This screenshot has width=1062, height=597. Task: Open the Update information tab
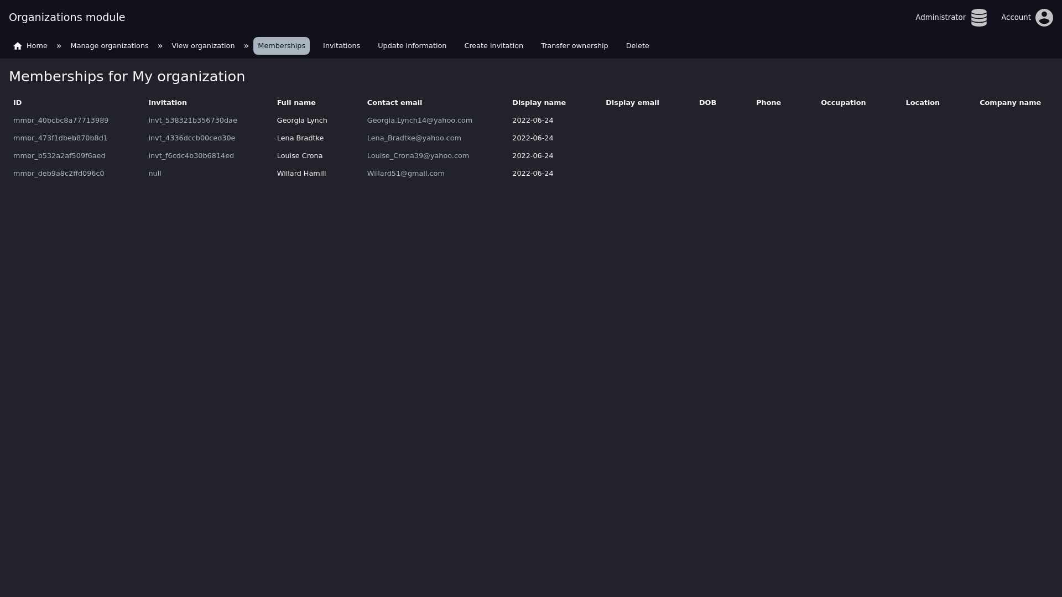point(412,46)
